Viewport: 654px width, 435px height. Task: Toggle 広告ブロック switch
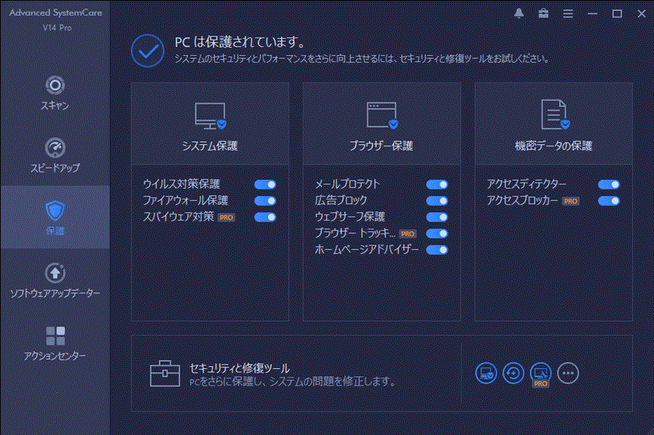pyautogui.click(x=437, y=201)
